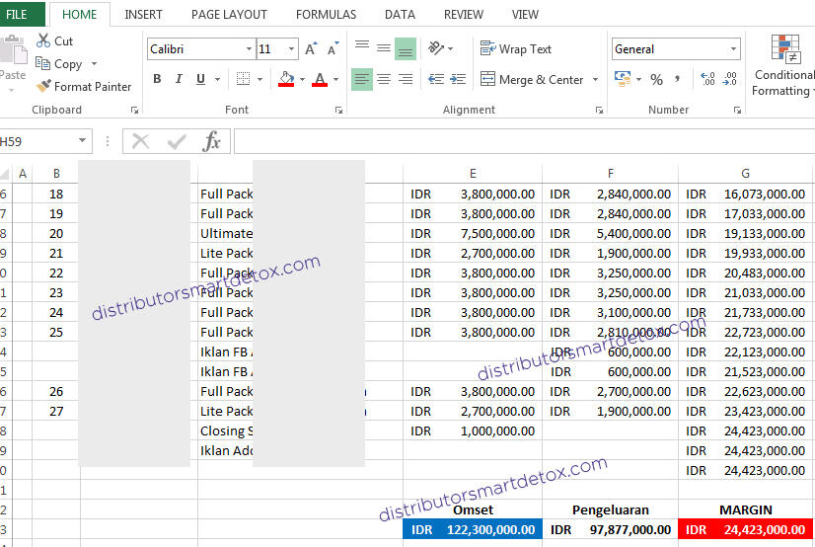This screenshot has width=815, height=547.
Task: Click the Copy icon
Action: [42, 63]
